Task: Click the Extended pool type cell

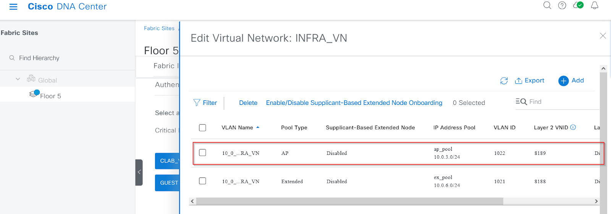Action: (292, 182)
